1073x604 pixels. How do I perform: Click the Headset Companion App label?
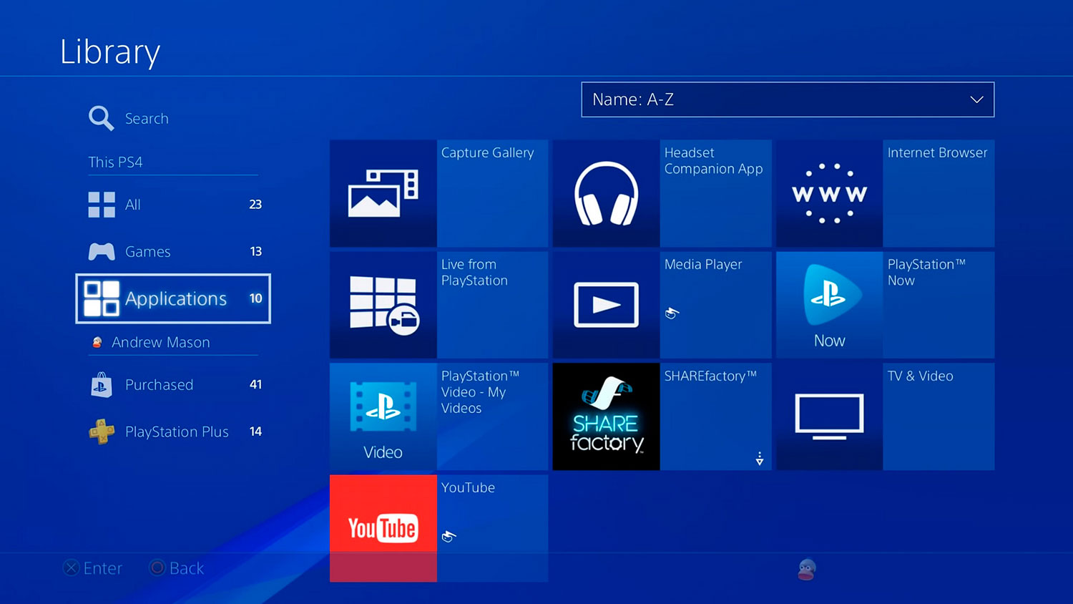click(713, 161)
